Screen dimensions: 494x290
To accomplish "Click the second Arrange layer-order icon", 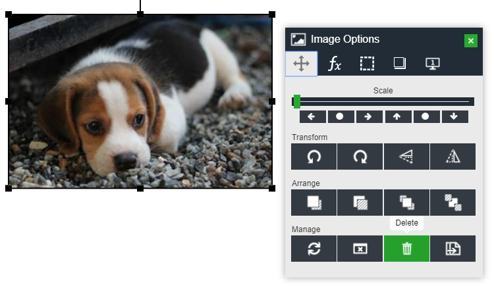I will [x=360, y=203].
